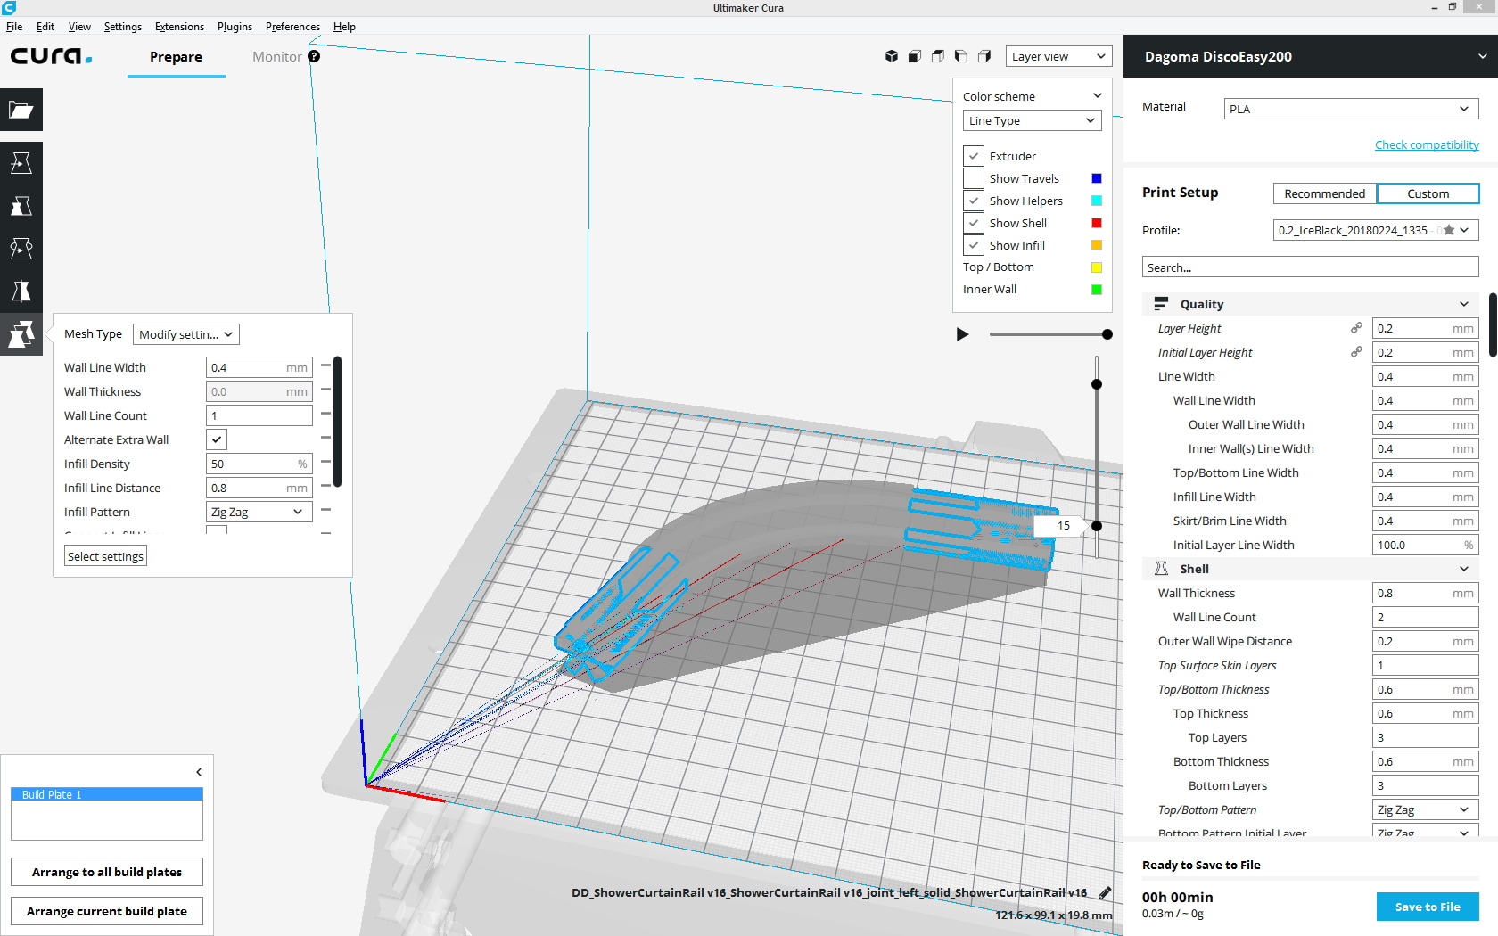This screenshot has height=936, width=1498.
Task: Select the Scale tool
Action: pyautogui.click(x=21, y=206)
